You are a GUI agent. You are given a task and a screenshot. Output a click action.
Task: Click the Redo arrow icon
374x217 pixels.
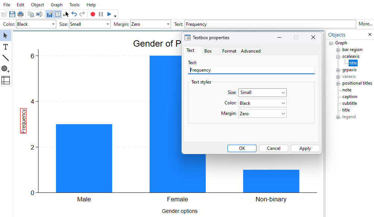[x=82, y=14]
